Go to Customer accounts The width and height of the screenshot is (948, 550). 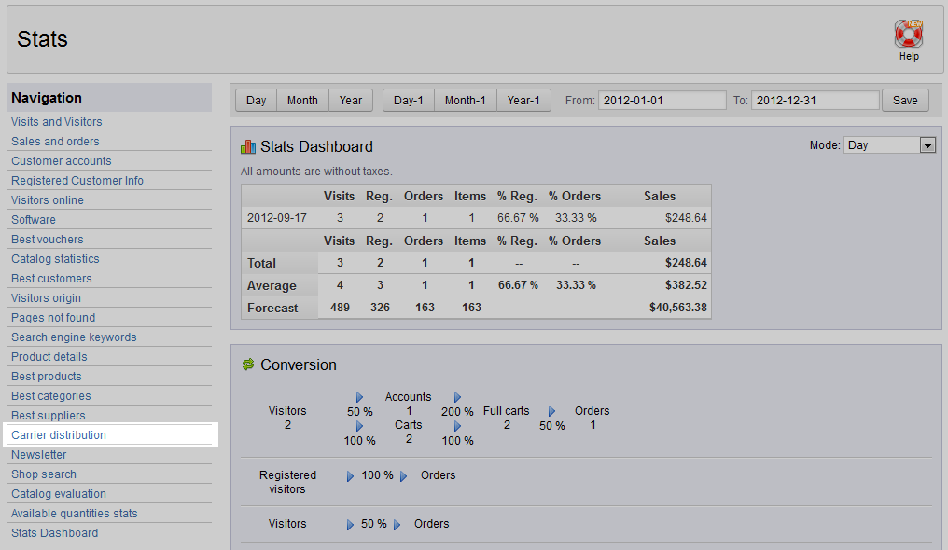[x=61, y=161]
